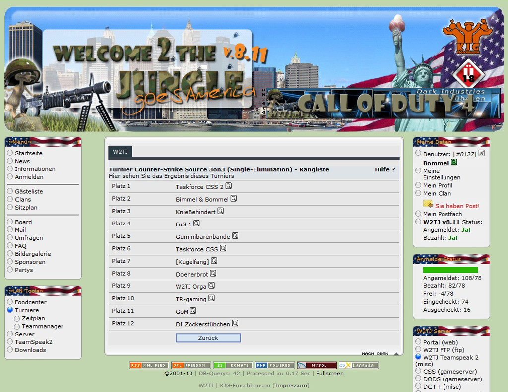
Task: Open details icon for FuS 1
Action: tap(196, 224)
